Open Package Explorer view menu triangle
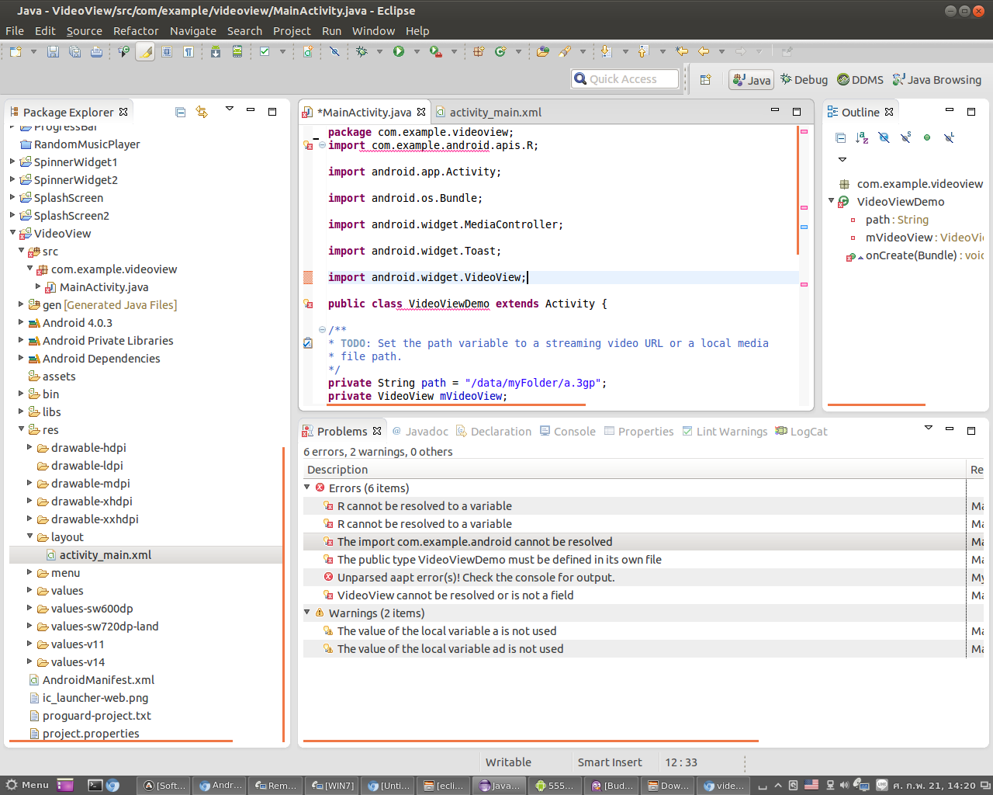Screen dimensions: 993x795 pyautogui.click(x=230, y=109)
